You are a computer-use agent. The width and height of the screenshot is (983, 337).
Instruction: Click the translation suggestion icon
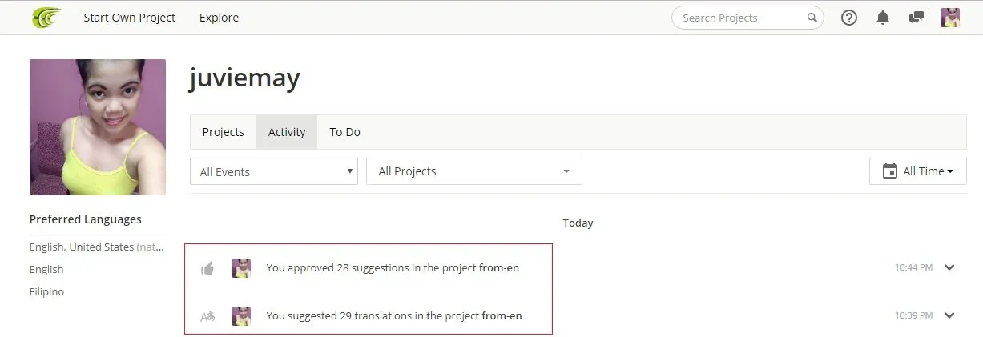(207, 316)
